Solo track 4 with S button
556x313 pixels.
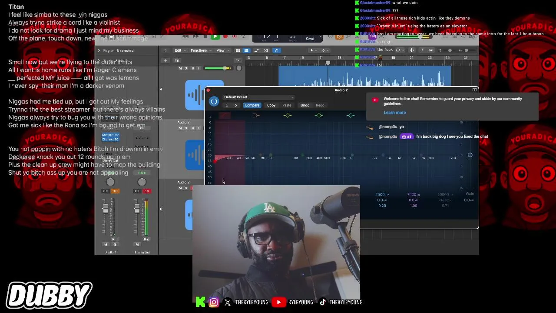pos(186,68)
